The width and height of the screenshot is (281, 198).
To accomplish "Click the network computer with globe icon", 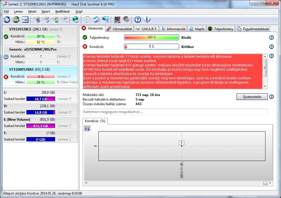I will coord(106,19).
